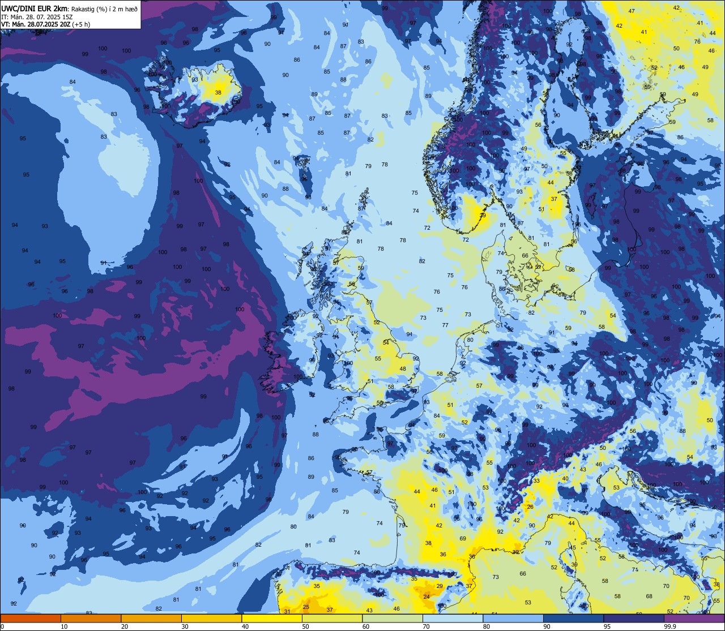
Task: Select the 30–40 legend color segment
Action: pyautogui.click(x=211, y=618)
